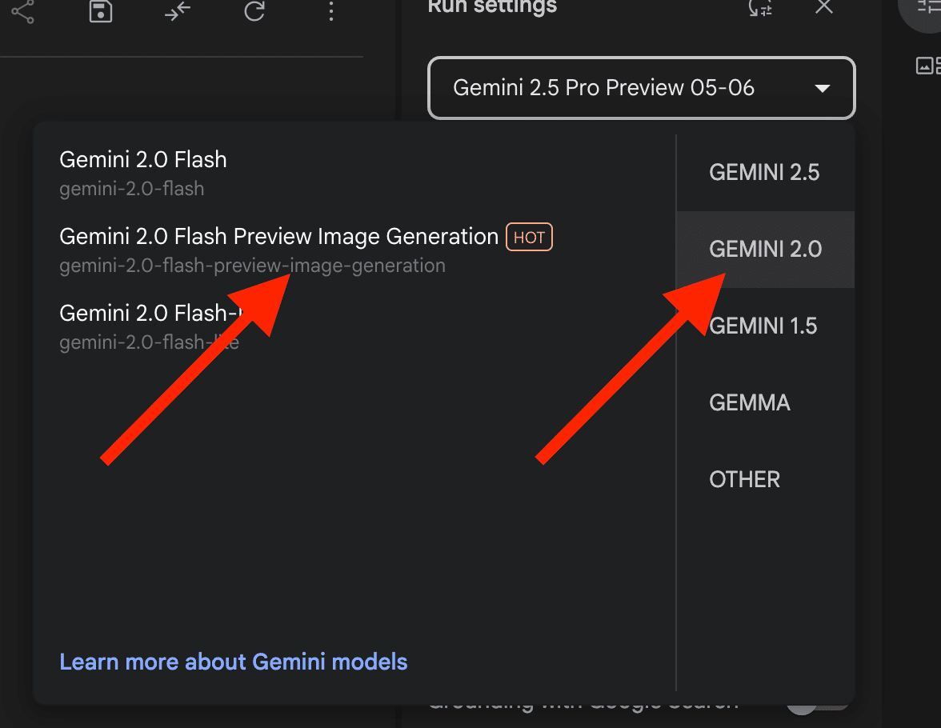Image resolution: width=941 pixels, height=728 pixels.
Task: Switch to the GEMMA category
Action: point(750,402)
